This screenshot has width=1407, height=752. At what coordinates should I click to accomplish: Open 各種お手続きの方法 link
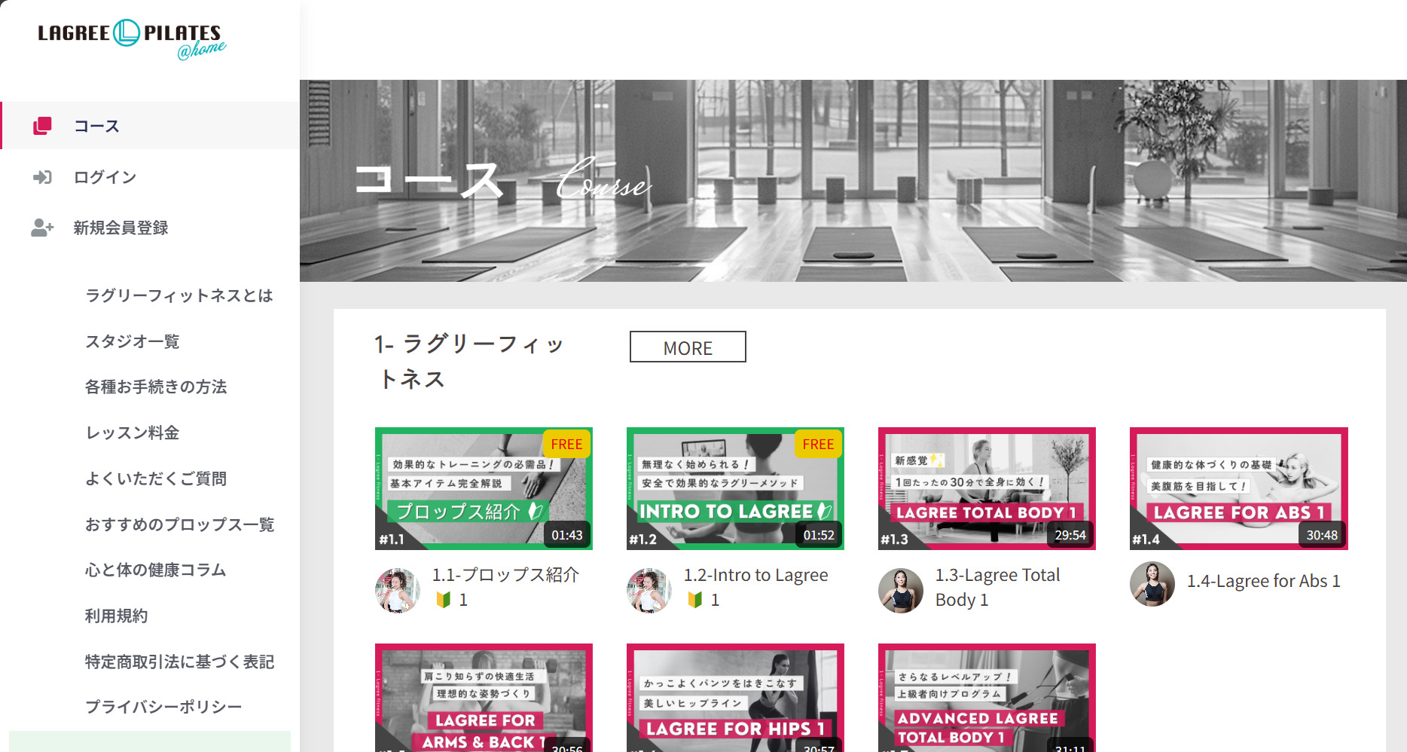[x=156, y=387]
